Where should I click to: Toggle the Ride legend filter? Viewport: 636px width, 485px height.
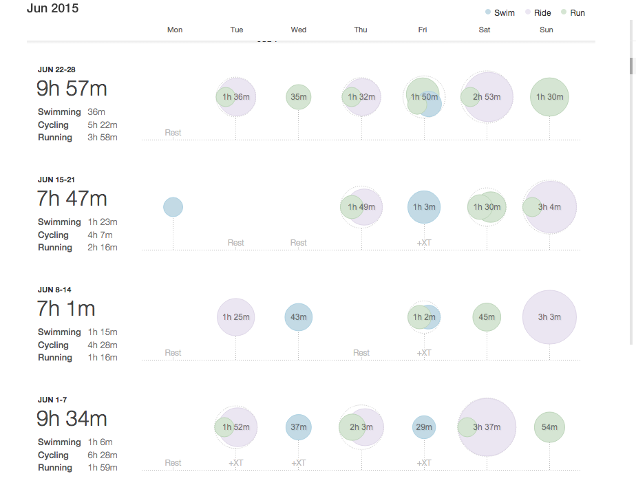coord(538,12)
